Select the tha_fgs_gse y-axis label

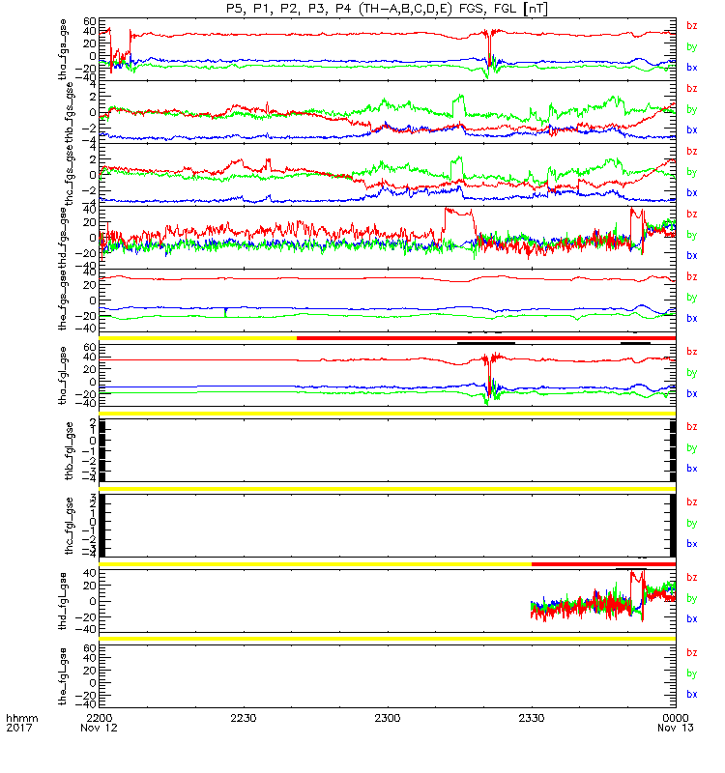pos(63,49)
